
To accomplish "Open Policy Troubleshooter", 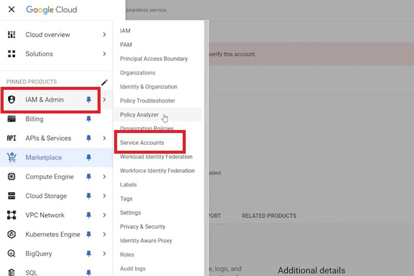I will tap(147, 101).
